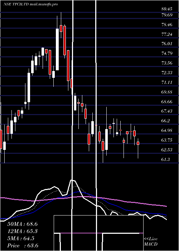The width and height of the screenshot is (179, 251).
Task: Click the Price : 63.6 readout
Action: pyautogui.click(x=23, y=246)
